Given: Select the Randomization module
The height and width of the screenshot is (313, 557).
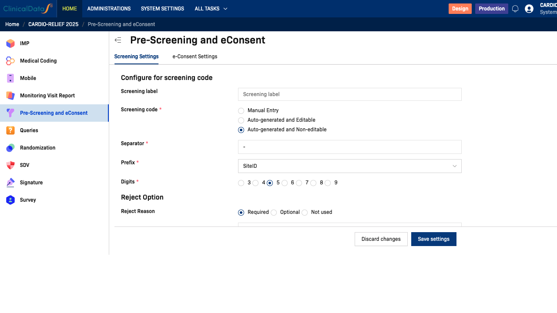Looking at the screenshot, I should coord(37,147).
